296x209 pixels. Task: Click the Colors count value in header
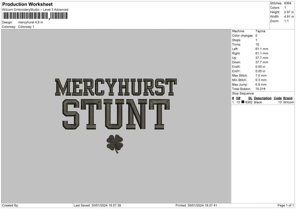coord(285,8)
